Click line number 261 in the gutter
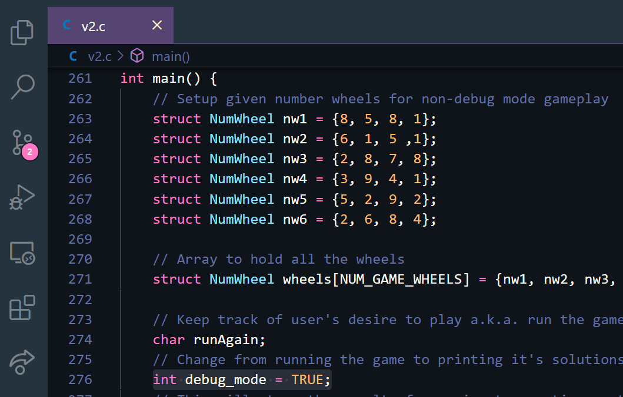The width and height of the screenshot is (623, 397). point(80,79)
